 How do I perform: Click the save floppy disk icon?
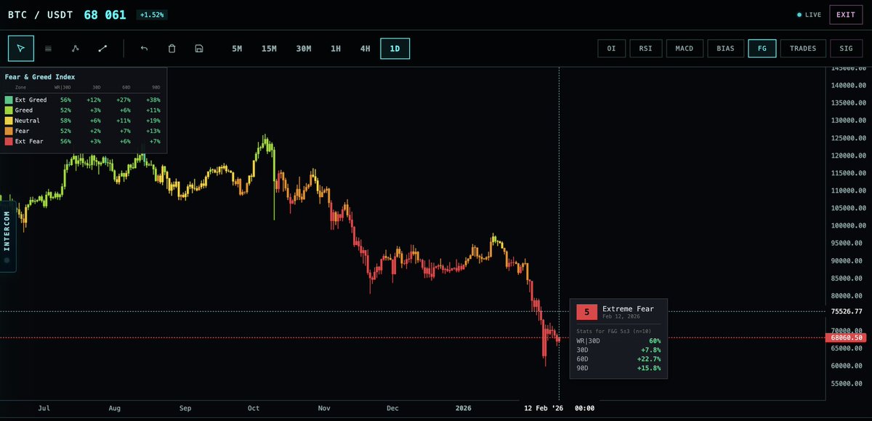(x=199, y=49)
